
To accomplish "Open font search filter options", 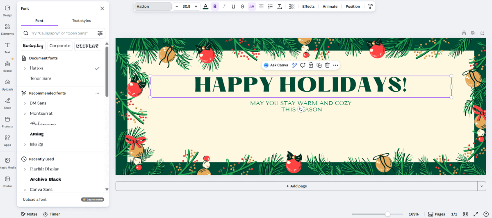I will [100, 33].
